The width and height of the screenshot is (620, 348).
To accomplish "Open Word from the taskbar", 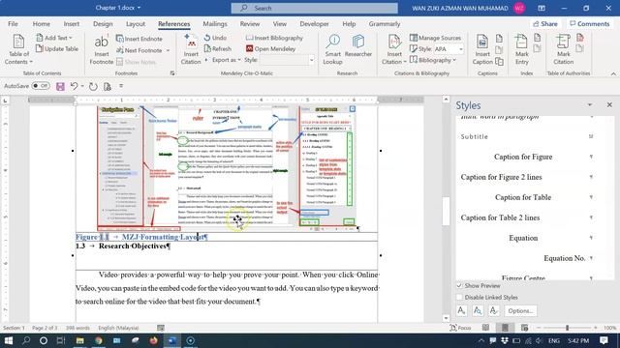I will click(172, 340).
